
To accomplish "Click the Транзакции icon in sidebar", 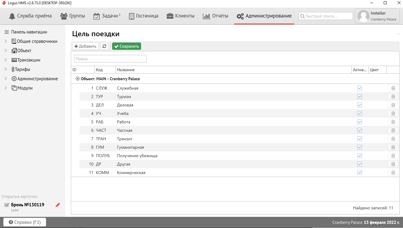I will [14, 60].
